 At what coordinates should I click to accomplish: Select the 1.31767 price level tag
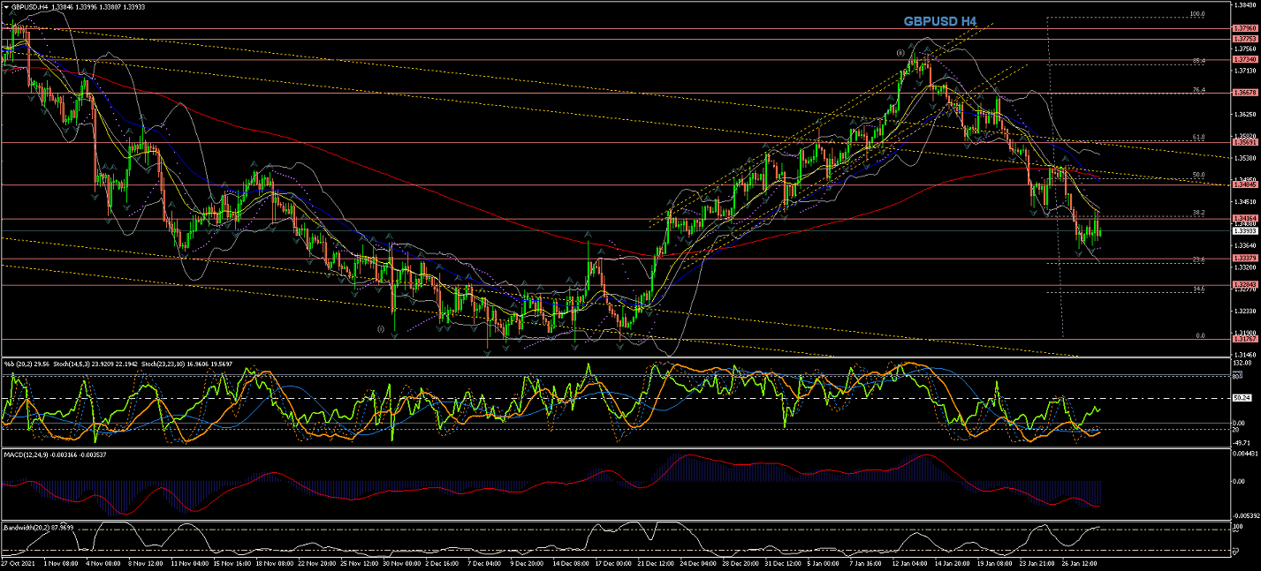1244,339
